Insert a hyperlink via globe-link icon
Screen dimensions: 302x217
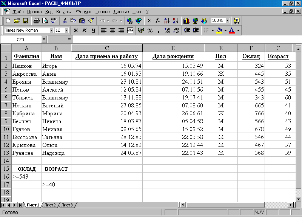coord(130,21)
